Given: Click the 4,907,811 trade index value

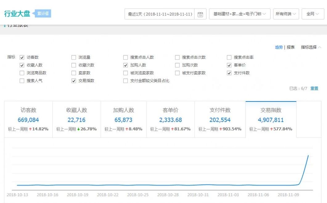Looking at the screenshot, I should tap(271, 120).
